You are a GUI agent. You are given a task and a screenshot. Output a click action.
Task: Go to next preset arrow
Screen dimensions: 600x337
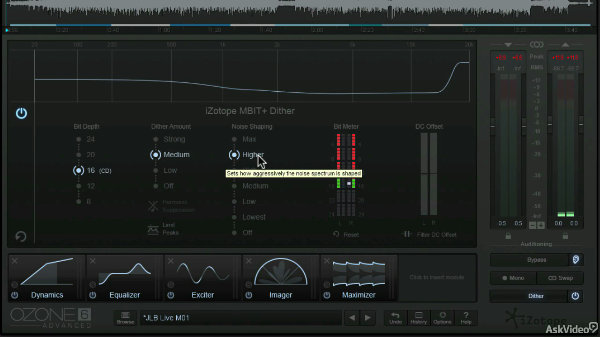(x=368, y=318)
